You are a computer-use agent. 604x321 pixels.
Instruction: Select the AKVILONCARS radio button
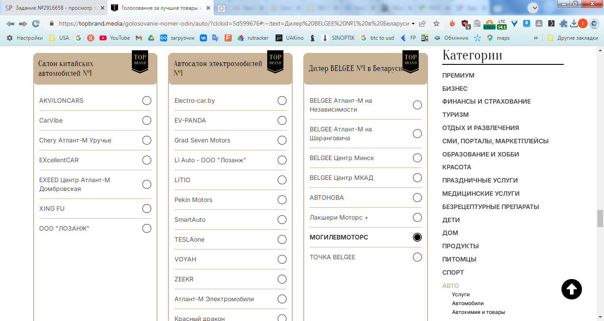pos(147,101)
